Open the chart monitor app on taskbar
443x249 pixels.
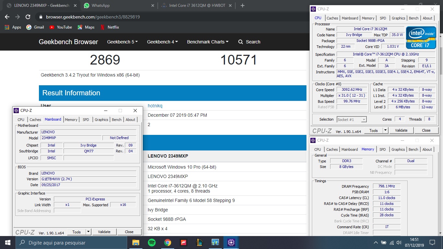click(215, 242)
